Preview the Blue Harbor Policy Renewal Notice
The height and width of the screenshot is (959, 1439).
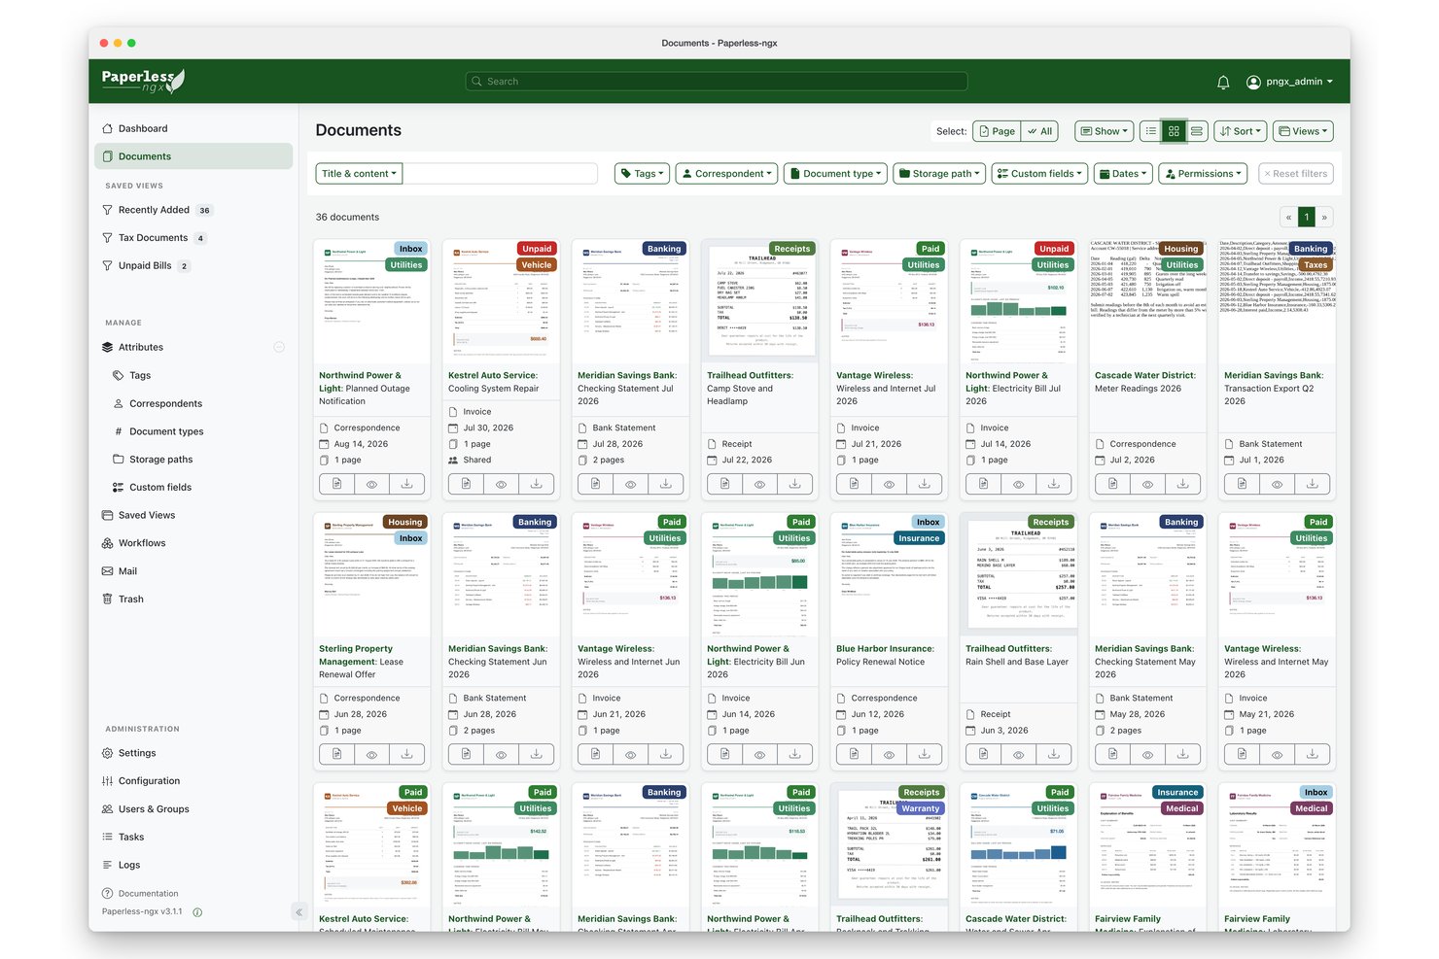[x=889, y=754]
